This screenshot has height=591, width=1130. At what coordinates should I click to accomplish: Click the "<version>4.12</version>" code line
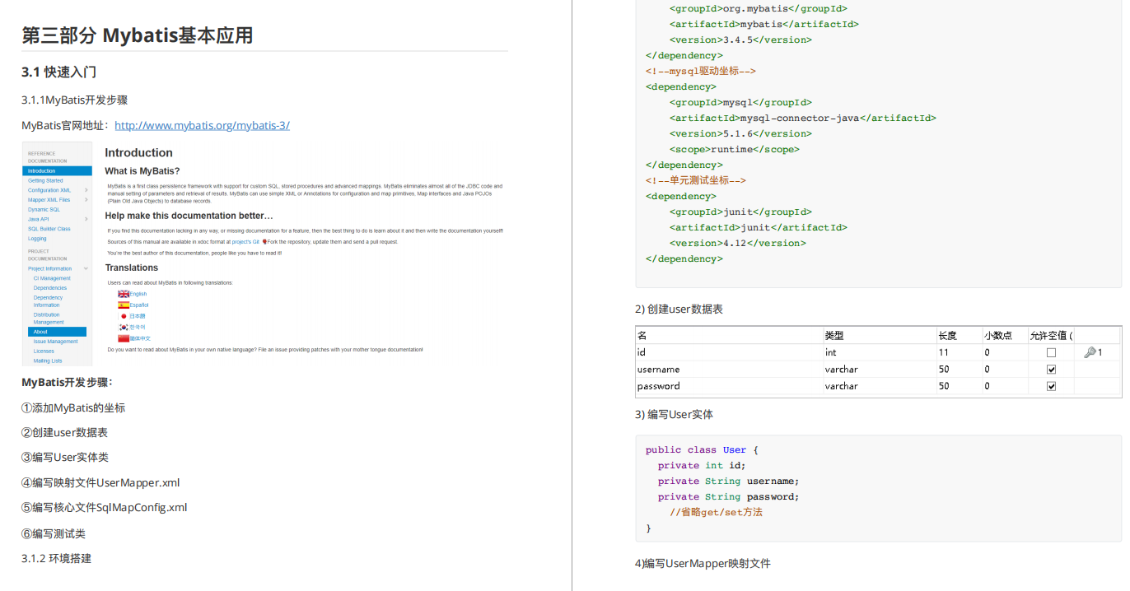(738, 243)
